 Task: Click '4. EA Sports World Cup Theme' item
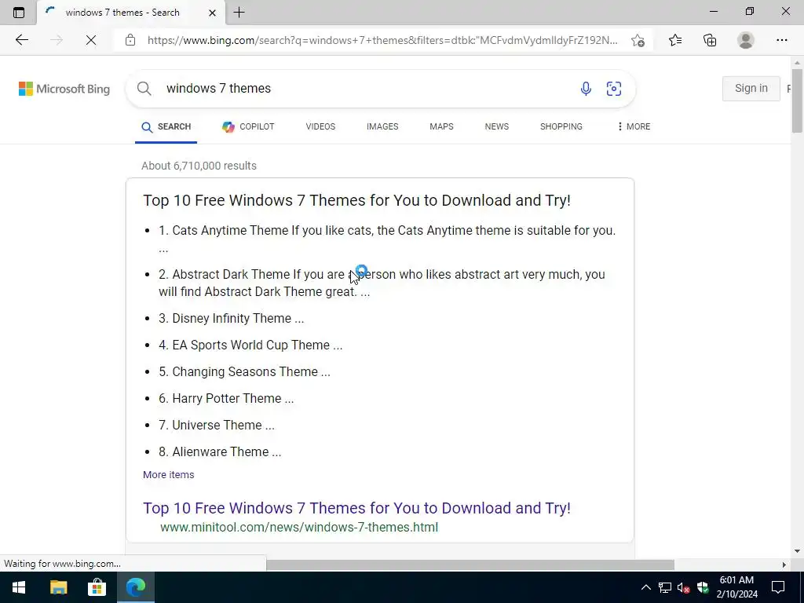250,345
